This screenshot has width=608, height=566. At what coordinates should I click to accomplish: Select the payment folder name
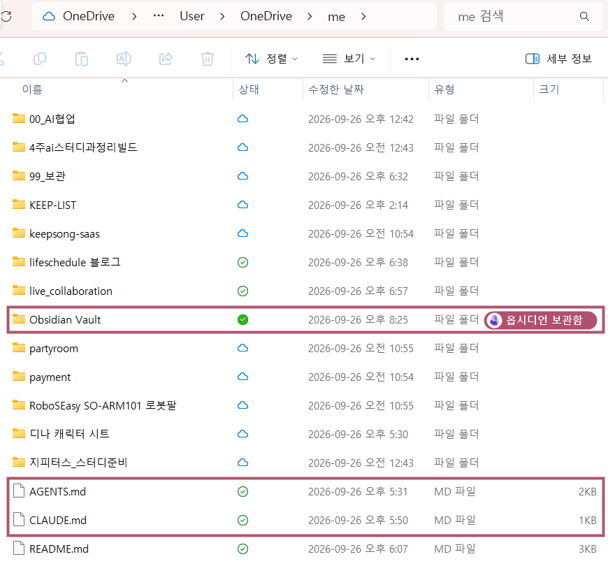pyautogui.click(x=50, y=377)
